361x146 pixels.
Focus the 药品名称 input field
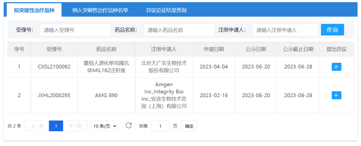[x=179, y=30]
